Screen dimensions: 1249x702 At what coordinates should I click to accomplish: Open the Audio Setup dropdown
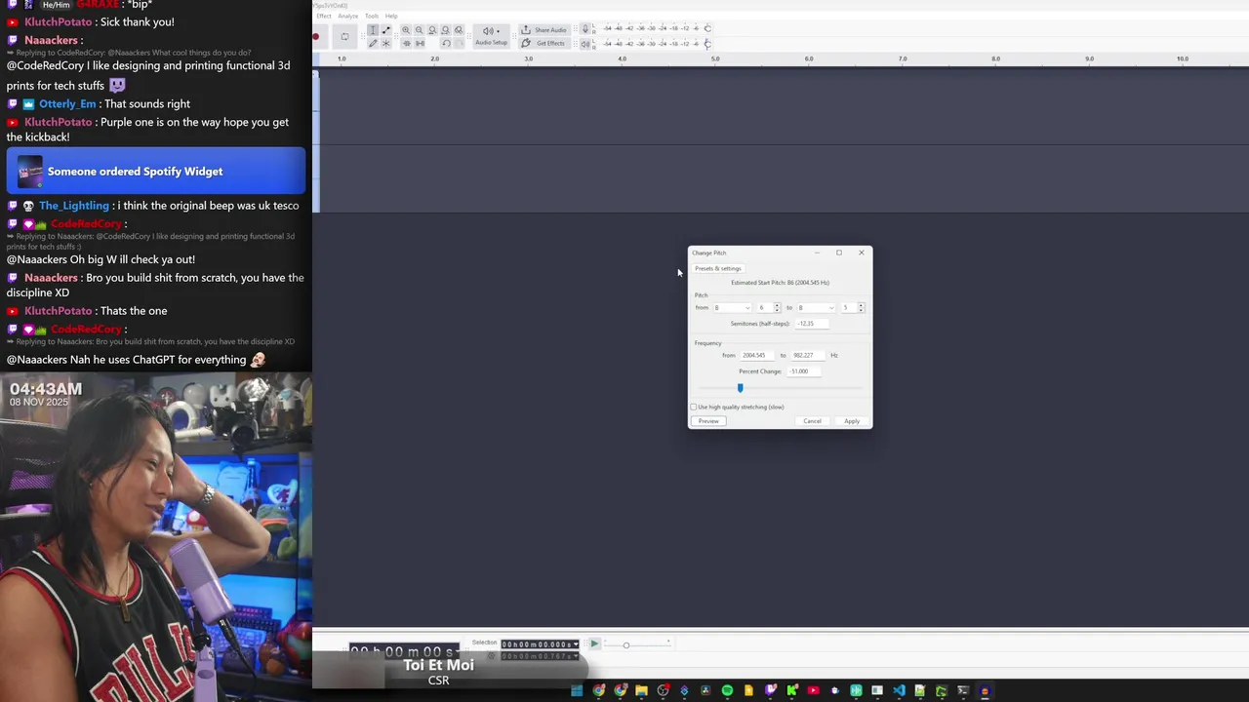pyautogui.click(x=491, y=37)
